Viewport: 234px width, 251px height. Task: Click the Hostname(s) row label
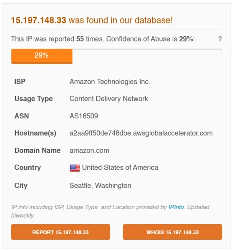pyautogui.click(x=35, y=133)
